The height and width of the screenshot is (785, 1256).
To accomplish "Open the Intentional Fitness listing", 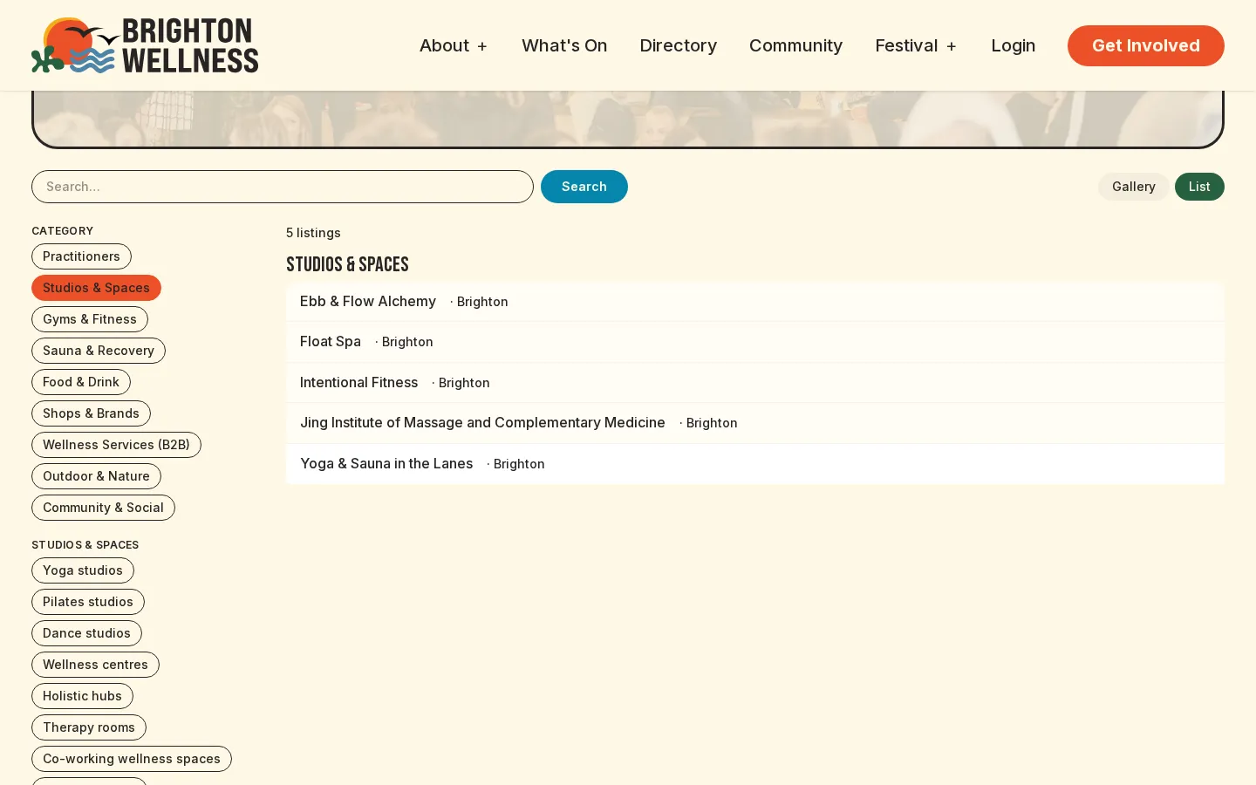I will click(755, 382).
